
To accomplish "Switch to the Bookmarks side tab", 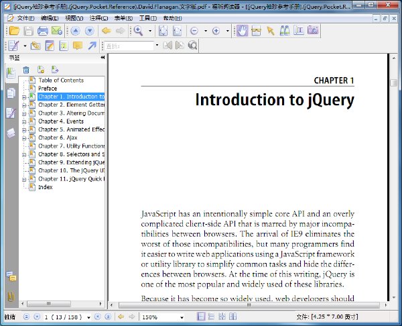I will pyautogui.click(x=11, y=73).
